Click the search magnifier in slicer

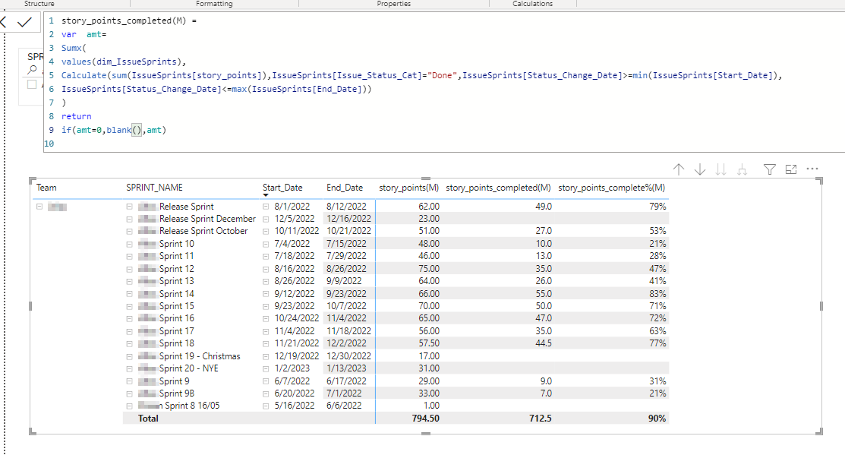33,70
